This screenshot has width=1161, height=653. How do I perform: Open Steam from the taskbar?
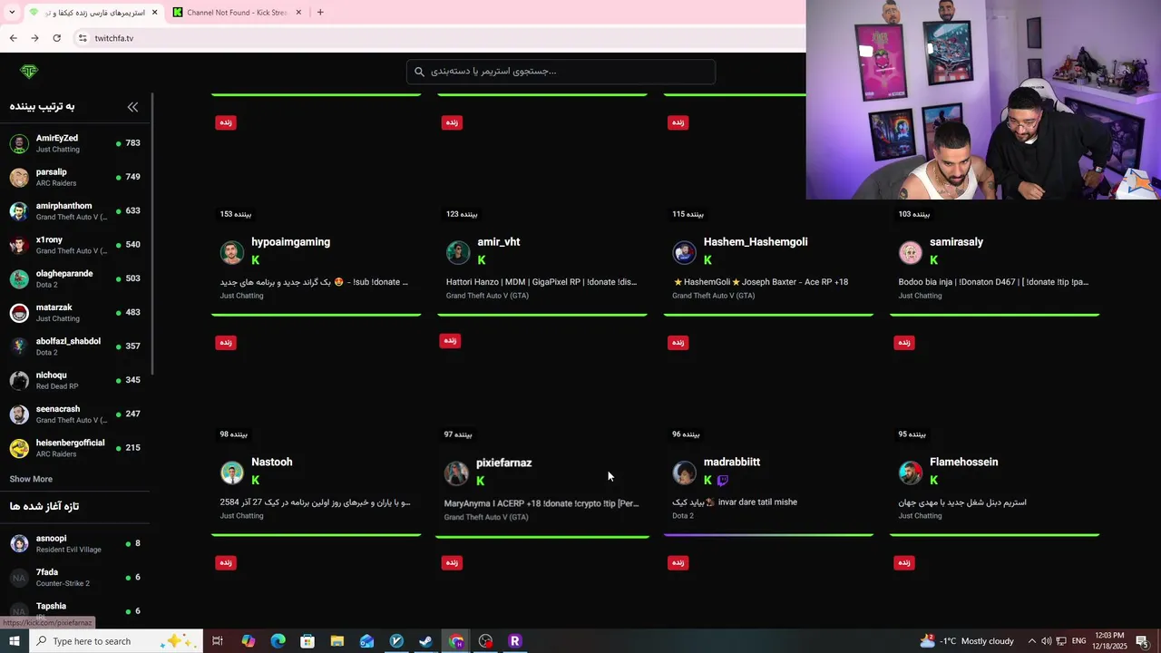(425, 641)
